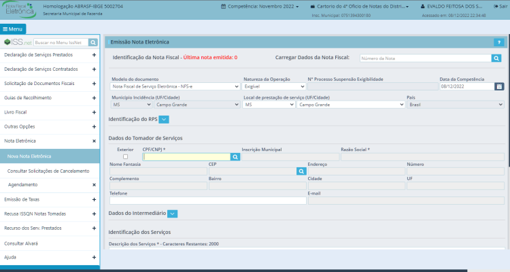510x272 pixels.
Task: Click the briefcase icon beside Cartorio
Action: pyautogui.click(x=312, y=6)
